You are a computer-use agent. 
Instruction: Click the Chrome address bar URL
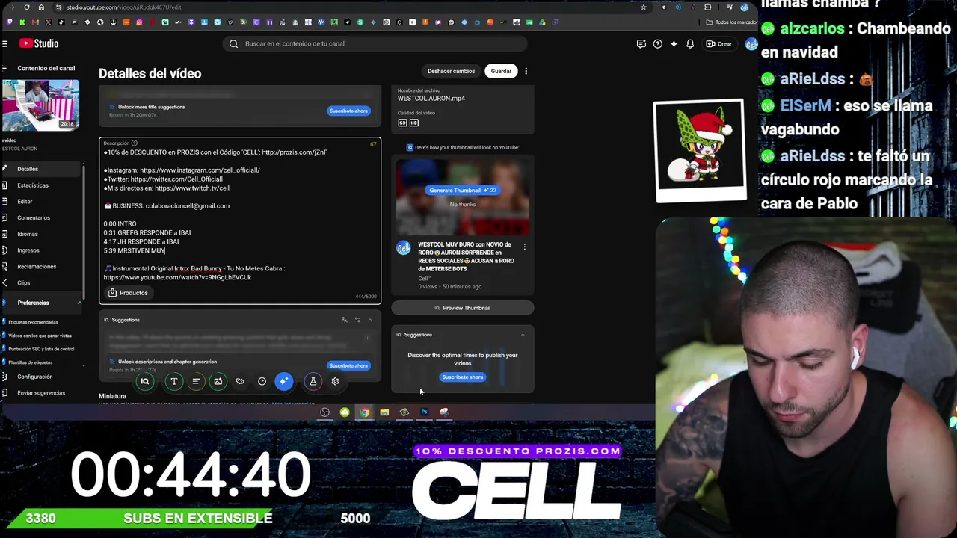[124, 7]
